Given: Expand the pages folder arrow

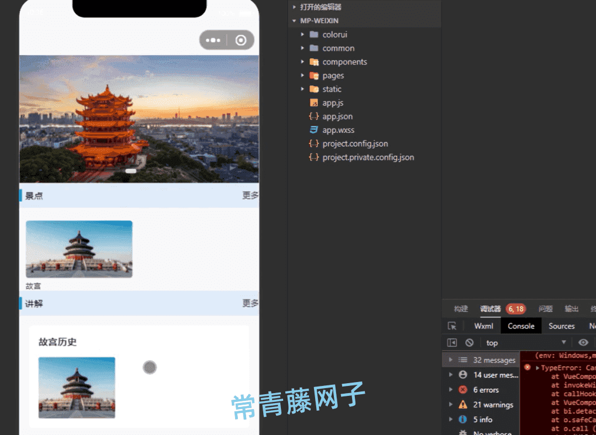Looking at the screenshot, I should (x=302, y=76).
